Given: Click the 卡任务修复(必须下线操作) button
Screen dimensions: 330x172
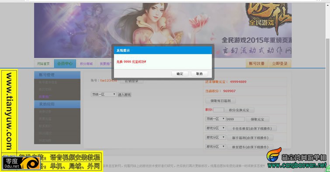Looking at the screenshot, I should click(x=252, y=128).
